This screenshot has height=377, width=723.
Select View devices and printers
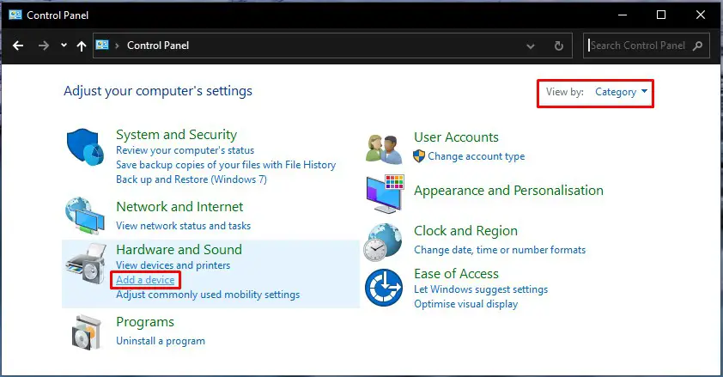(x=173, y=265)
